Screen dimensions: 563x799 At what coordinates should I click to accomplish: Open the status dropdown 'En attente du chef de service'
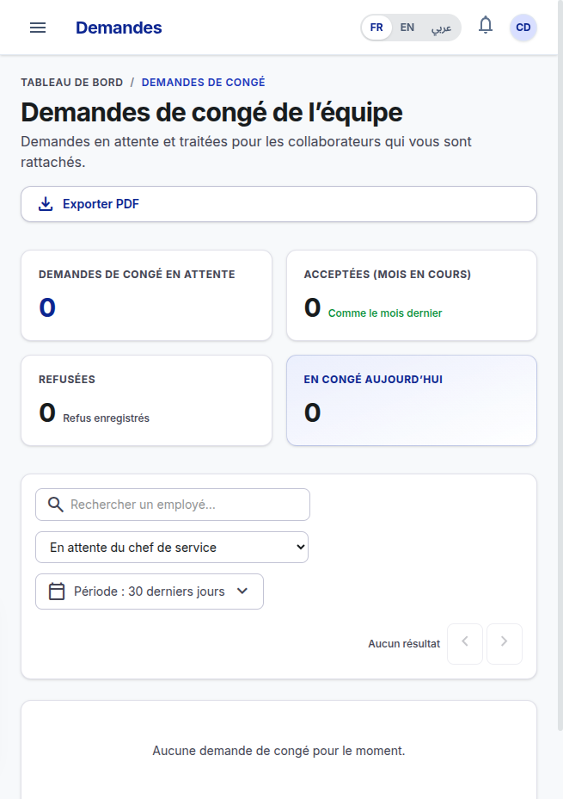coord(172,548)
